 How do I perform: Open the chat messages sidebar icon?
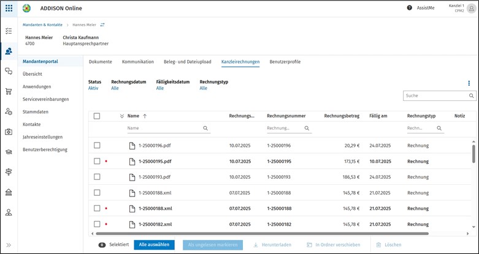coord(9,72)
